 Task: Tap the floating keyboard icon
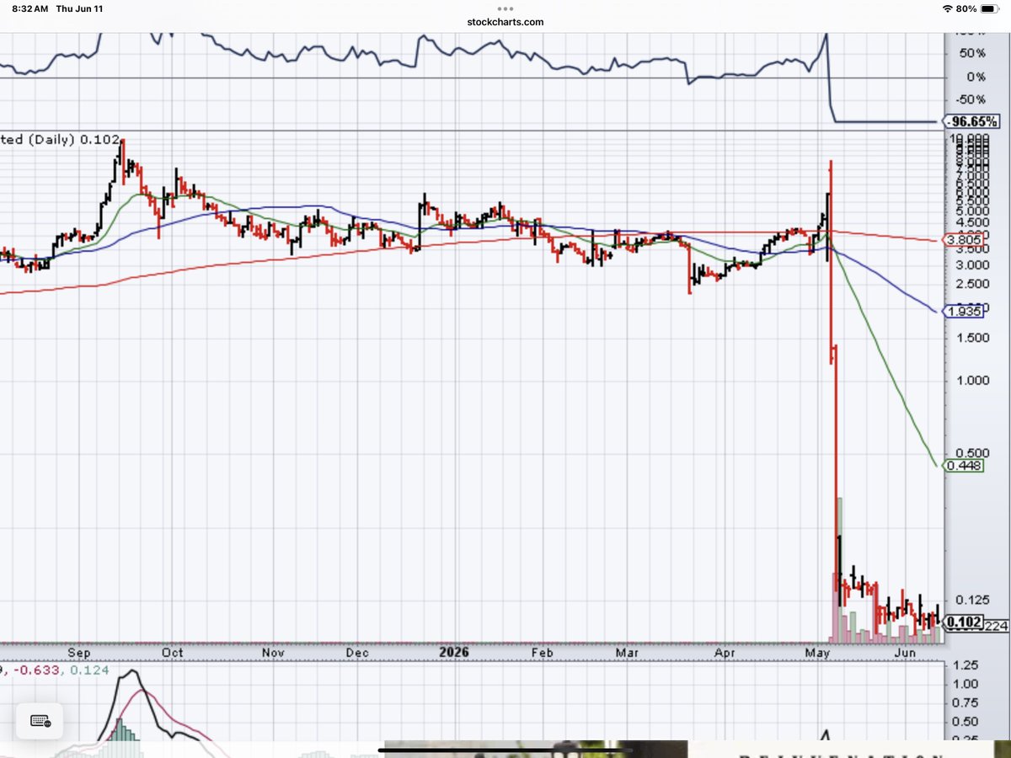[x=40, y=722]
